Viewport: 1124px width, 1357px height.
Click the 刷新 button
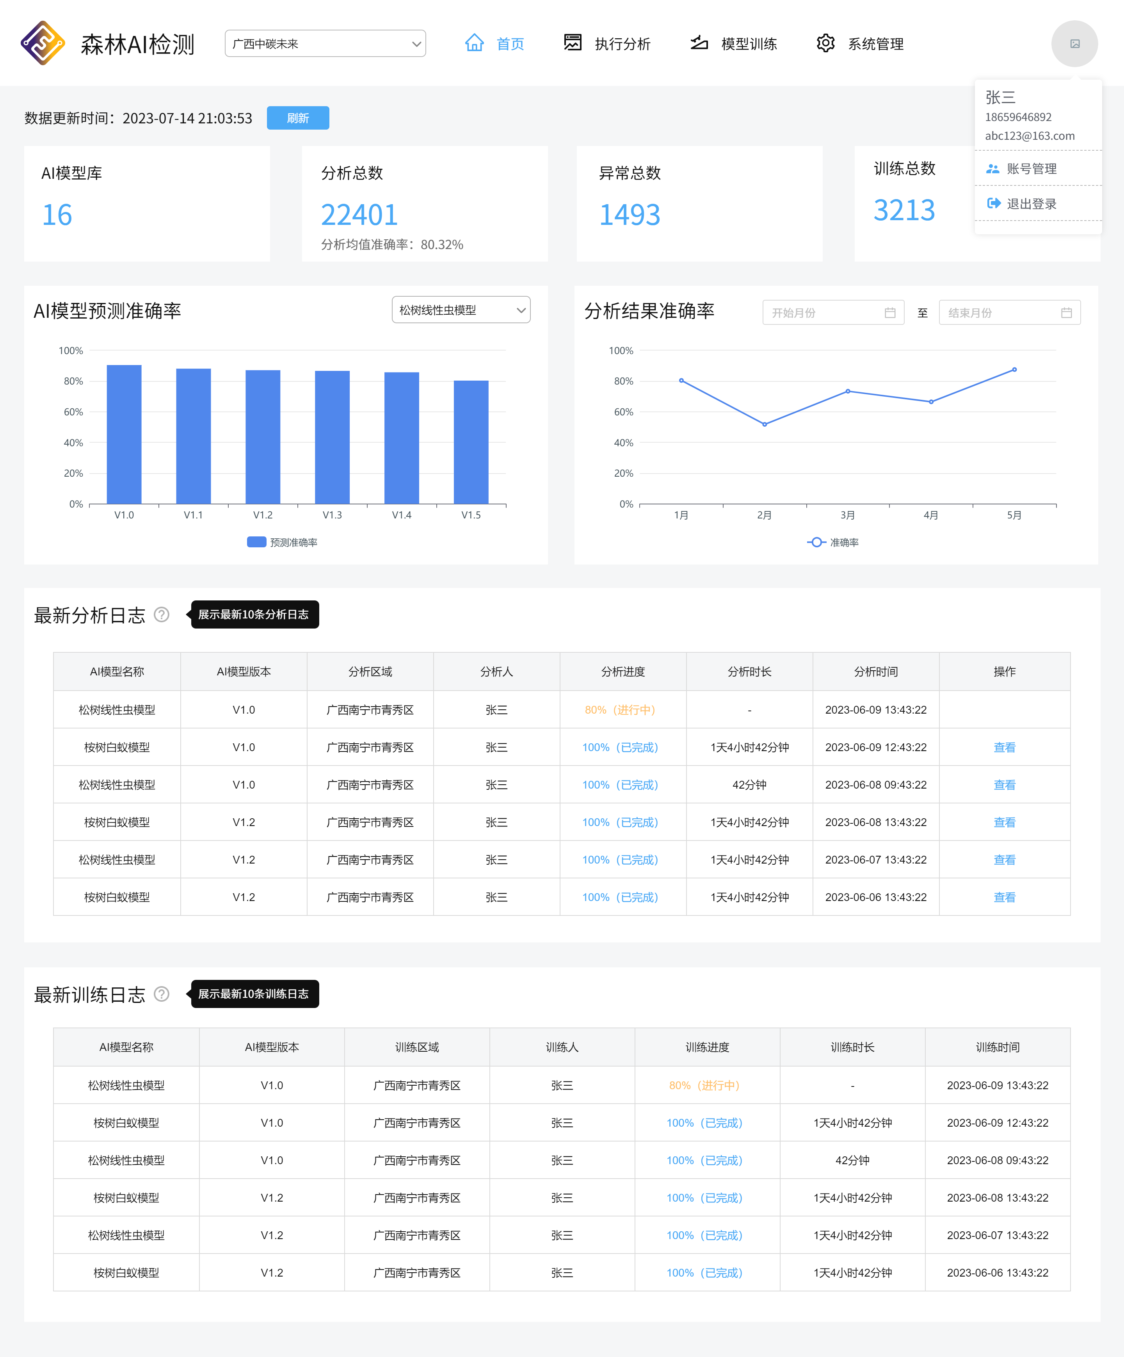coord(298,118)
